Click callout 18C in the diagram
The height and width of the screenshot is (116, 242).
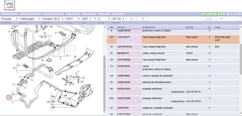click(x=70, y=98)
